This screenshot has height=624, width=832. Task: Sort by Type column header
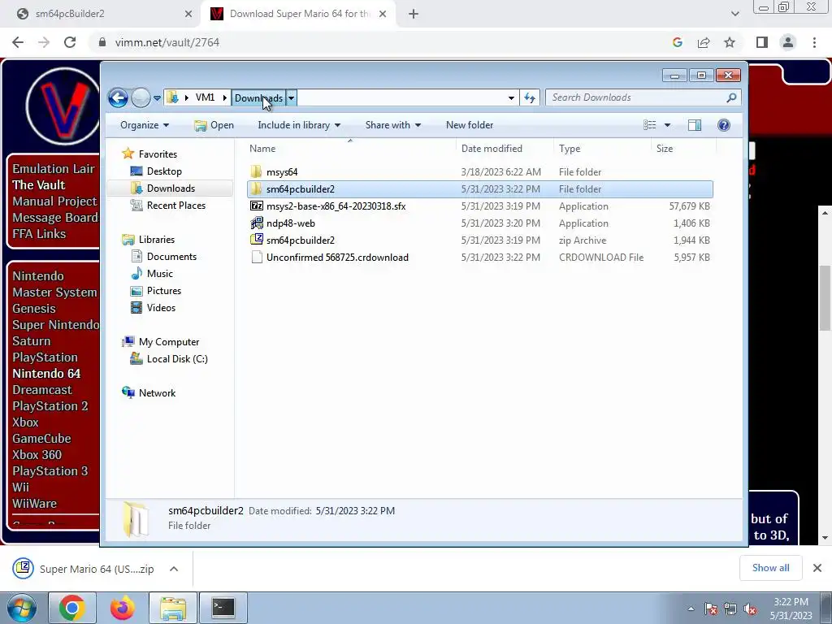click(570, 149)
